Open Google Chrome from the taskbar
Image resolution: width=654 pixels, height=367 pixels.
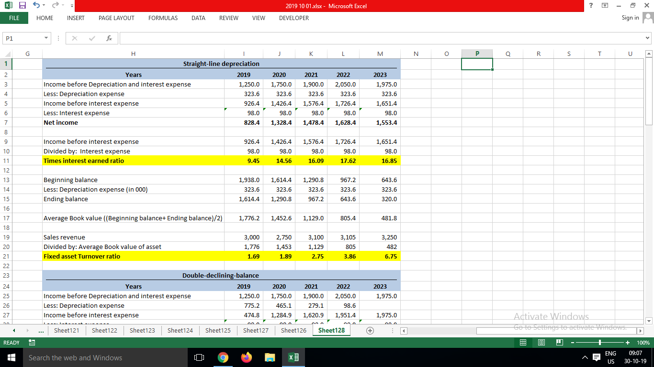tap(223, 357)
